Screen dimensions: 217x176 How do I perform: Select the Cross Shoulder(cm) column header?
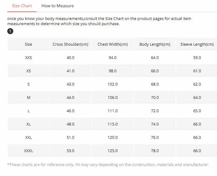tap(70, 44)
